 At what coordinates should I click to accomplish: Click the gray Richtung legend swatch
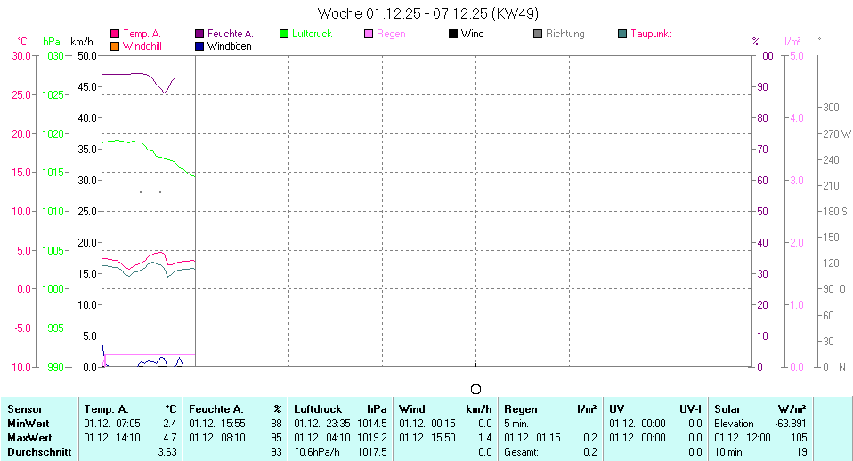[x=538, y=34]
